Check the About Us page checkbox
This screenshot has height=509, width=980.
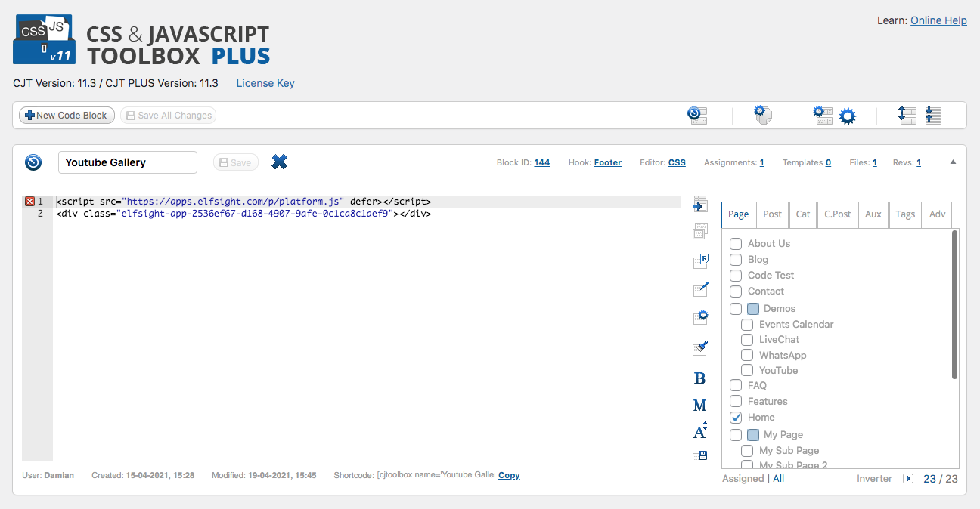(736, 244)
